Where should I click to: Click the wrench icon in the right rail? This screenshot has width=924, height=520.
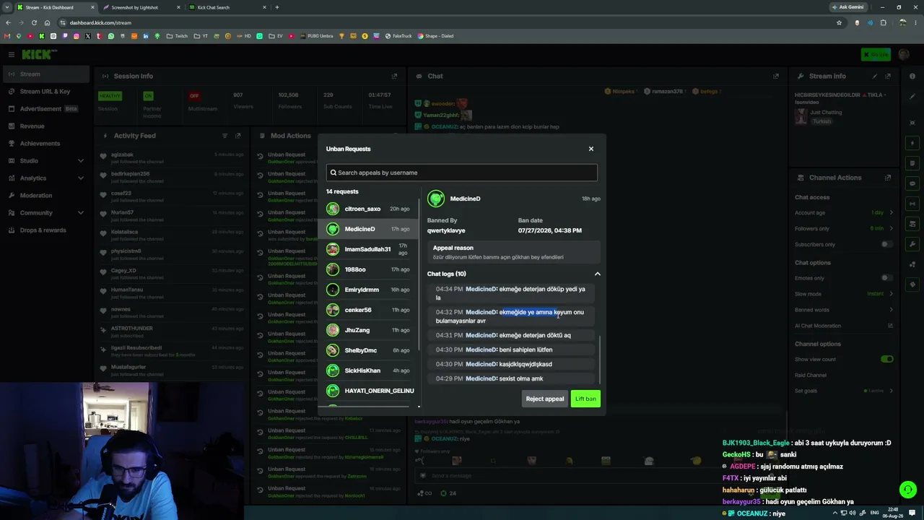point(913,244)
